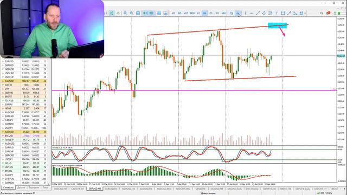Zoom in on the chart

pyautogui.click(x=125, y=13)
